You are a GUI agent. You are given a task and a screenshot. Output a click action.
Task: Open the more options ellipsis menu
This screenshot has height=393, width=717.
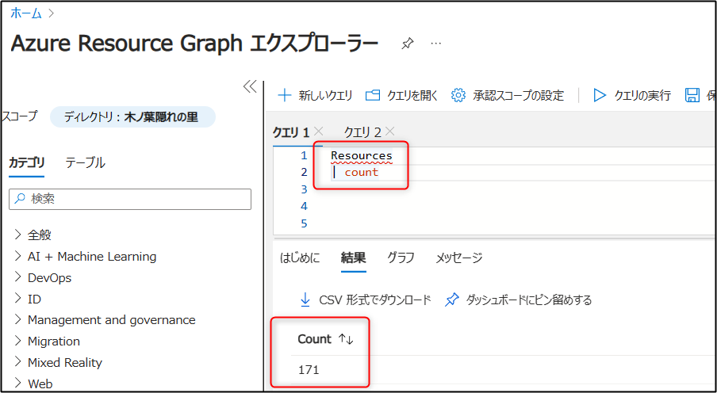coord(435,43)
